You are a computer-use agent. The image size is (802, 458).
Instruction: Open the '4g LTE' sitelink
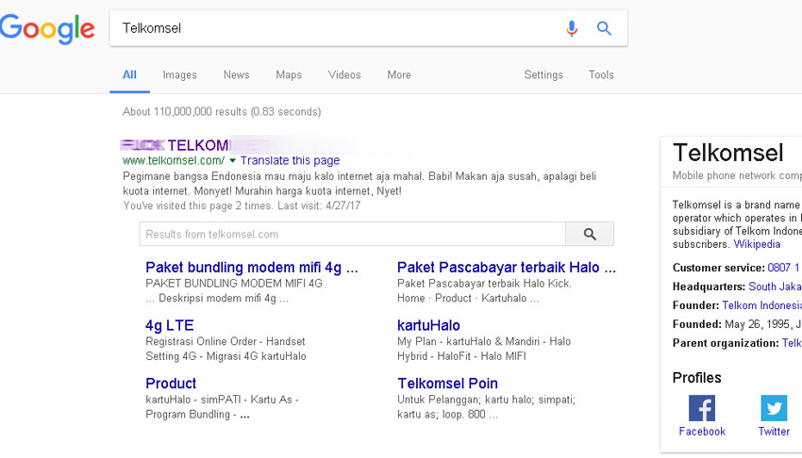pos(169,326)
